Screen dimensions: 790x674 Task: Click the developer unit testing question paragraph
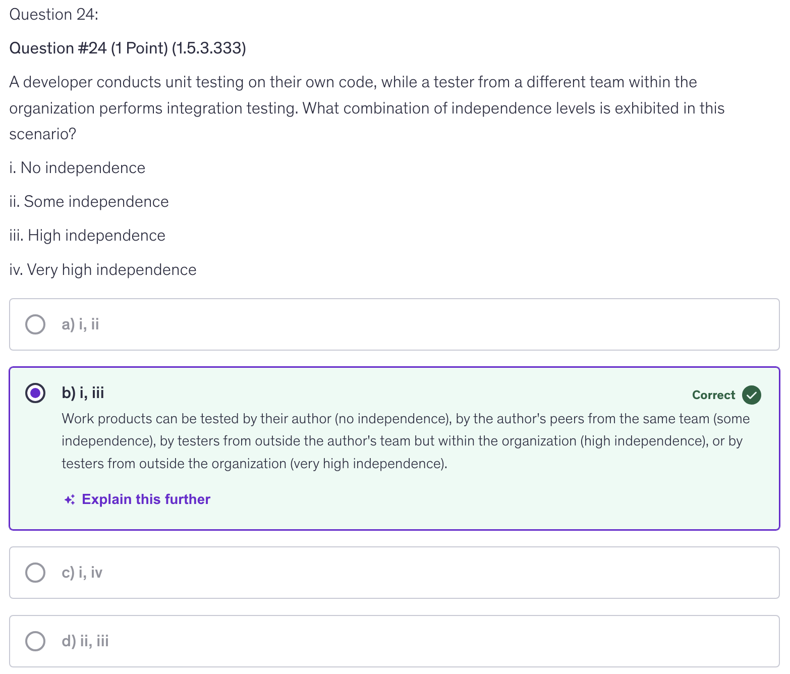367,108
